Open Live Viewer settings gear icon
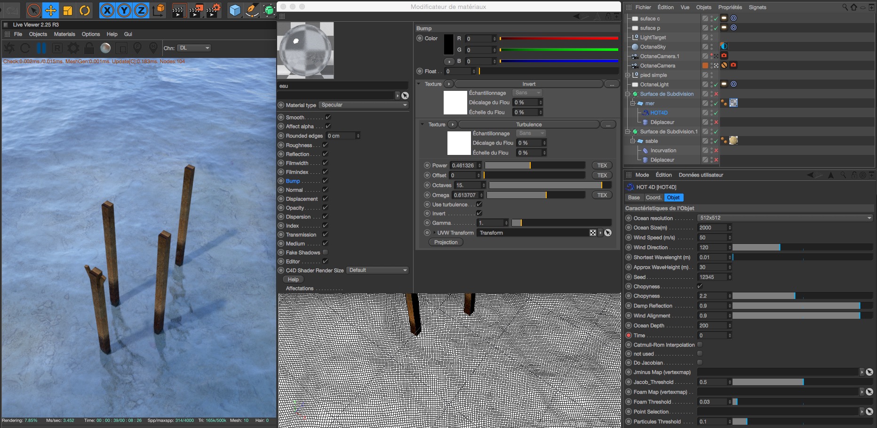The width and height of the screenshot is (877, 428). pyautogui.click(x=73, y=48)
